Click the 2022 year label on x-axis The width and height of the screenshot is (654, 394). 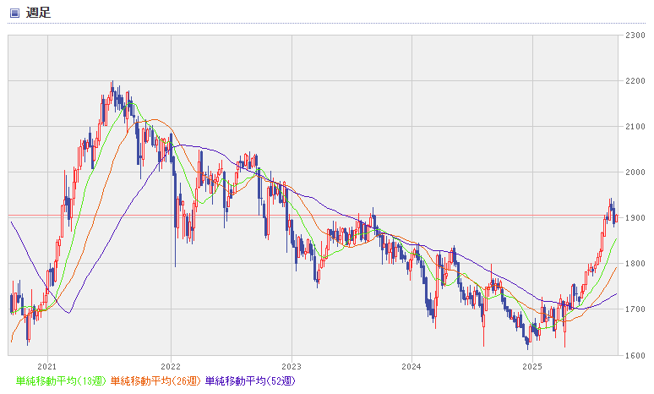[x=171, y=367]
